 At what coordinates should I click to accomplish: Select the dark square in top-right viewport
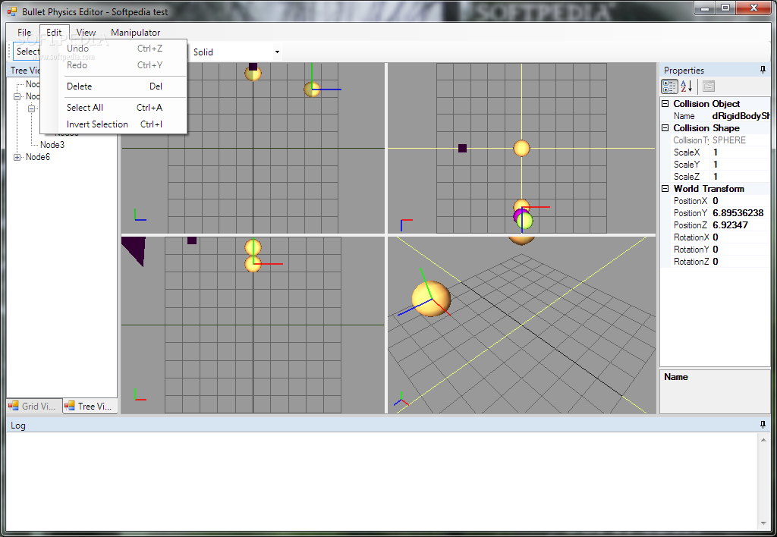tap(462, 148)
